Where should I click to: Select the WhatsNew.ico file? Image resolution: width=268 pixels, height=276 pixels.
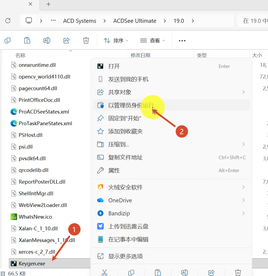[x=35, y=217]
